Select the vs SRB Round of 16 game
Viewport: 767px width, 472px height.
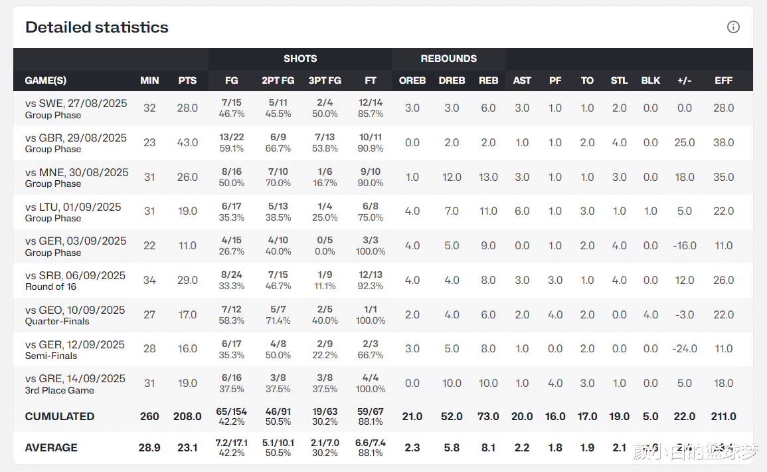pos(75,276)
